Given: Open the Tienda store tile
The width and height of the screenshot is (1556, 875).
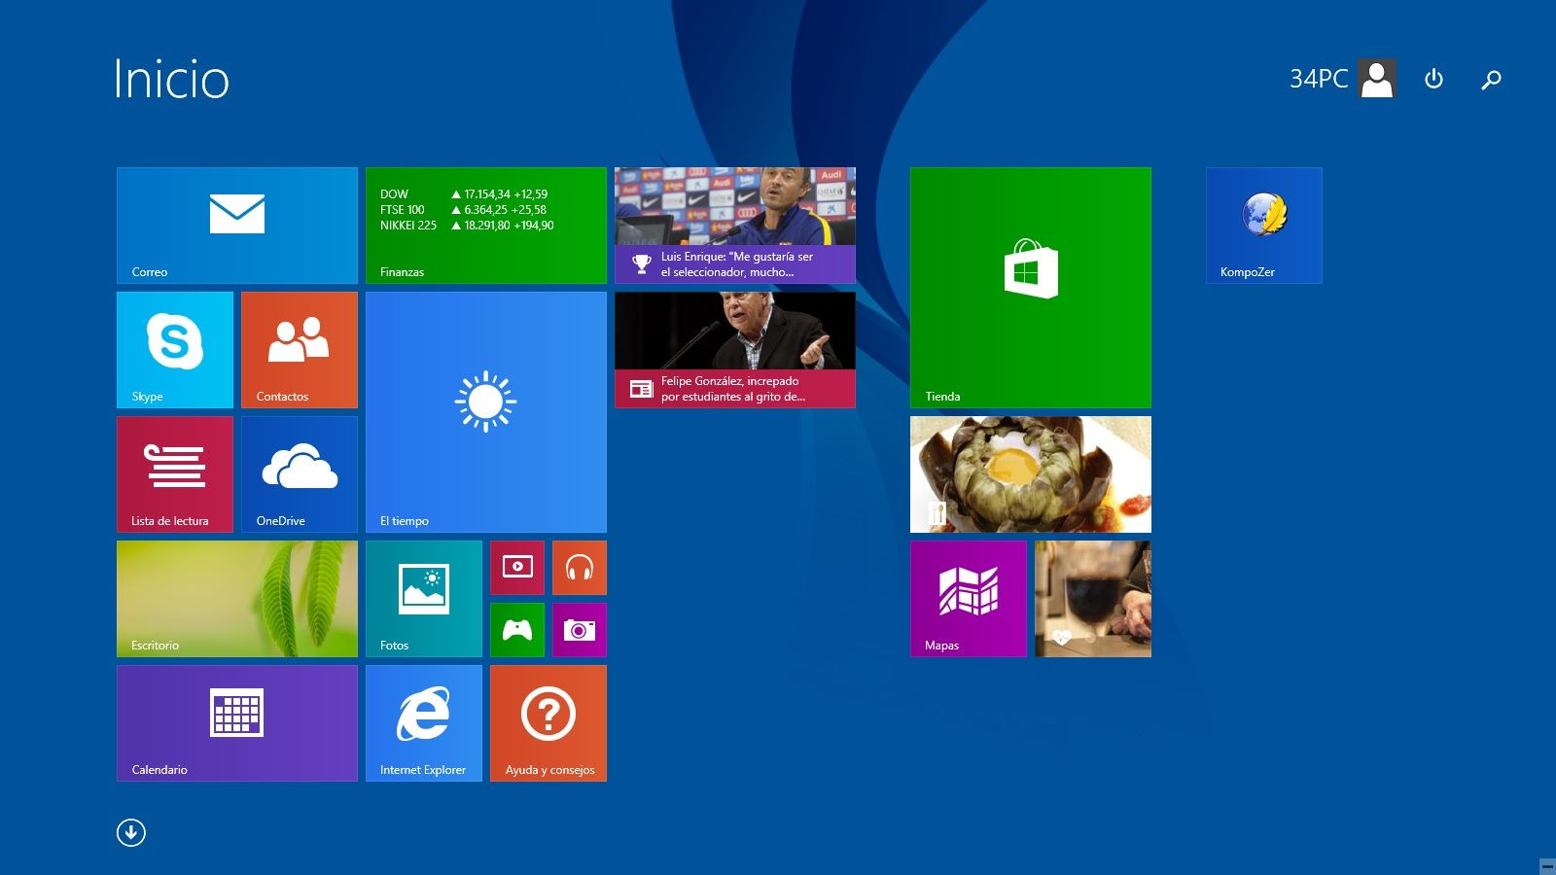Looking at the screenshot, I should click(1030, 287).
